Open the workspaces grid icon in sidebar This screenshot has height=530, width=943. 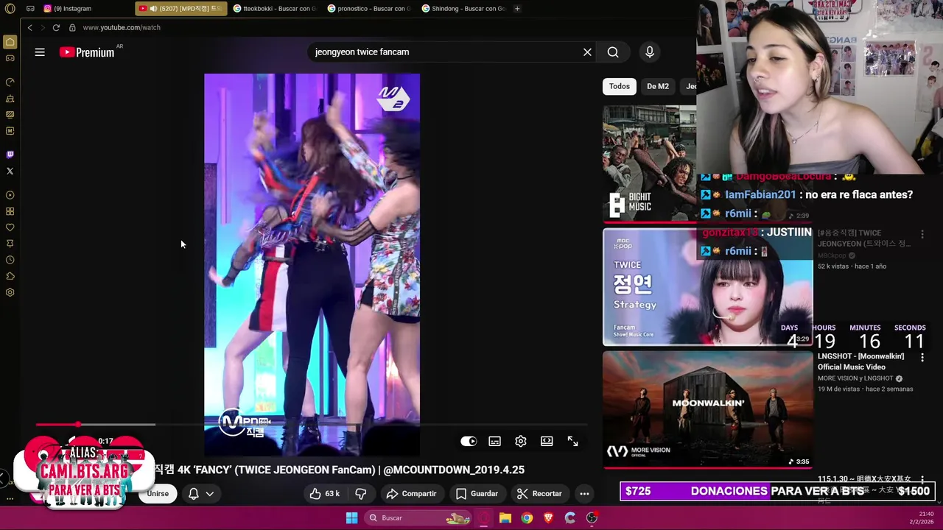[x=10, y=211]
